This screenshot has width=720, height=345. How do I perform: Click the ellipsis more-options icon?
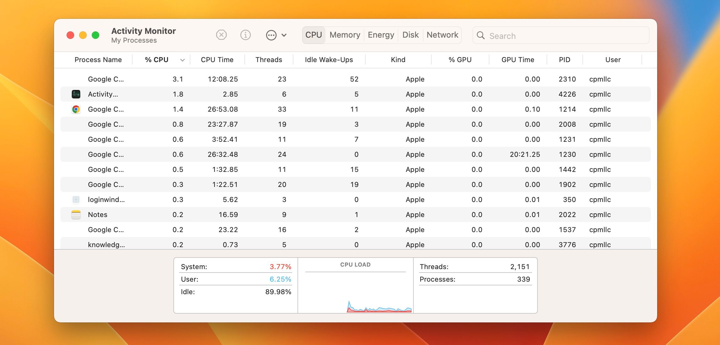pyautogui.click(x=271, y=35)
